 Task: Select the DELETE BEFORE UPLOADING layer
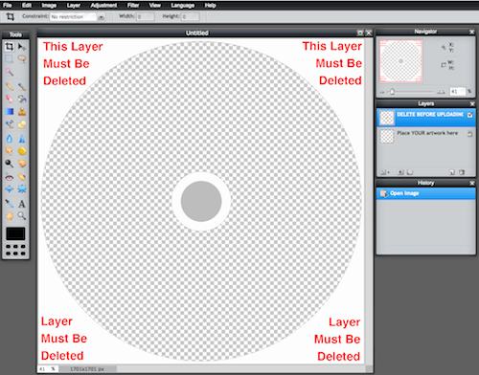tap(426, 118)
